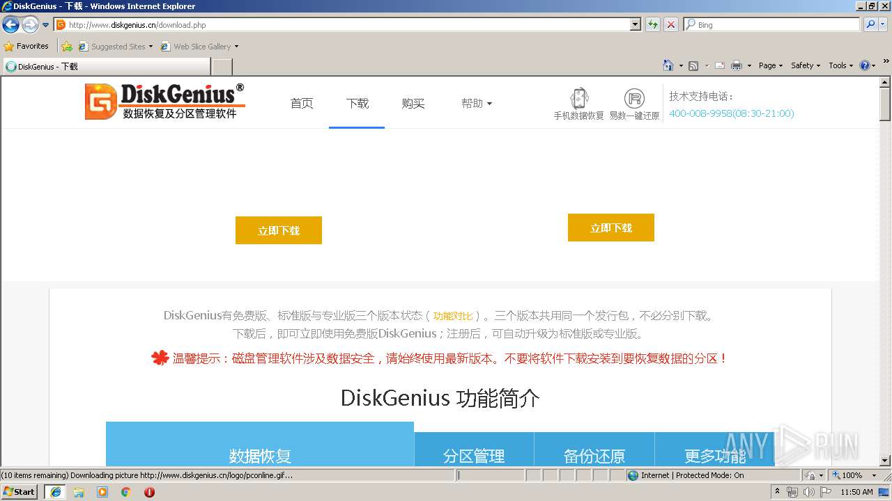Image resolution: width=892 pixels, height=501 pixels.
Task: Click Internet Explorer taskbar icon
Action: point(55,492)
